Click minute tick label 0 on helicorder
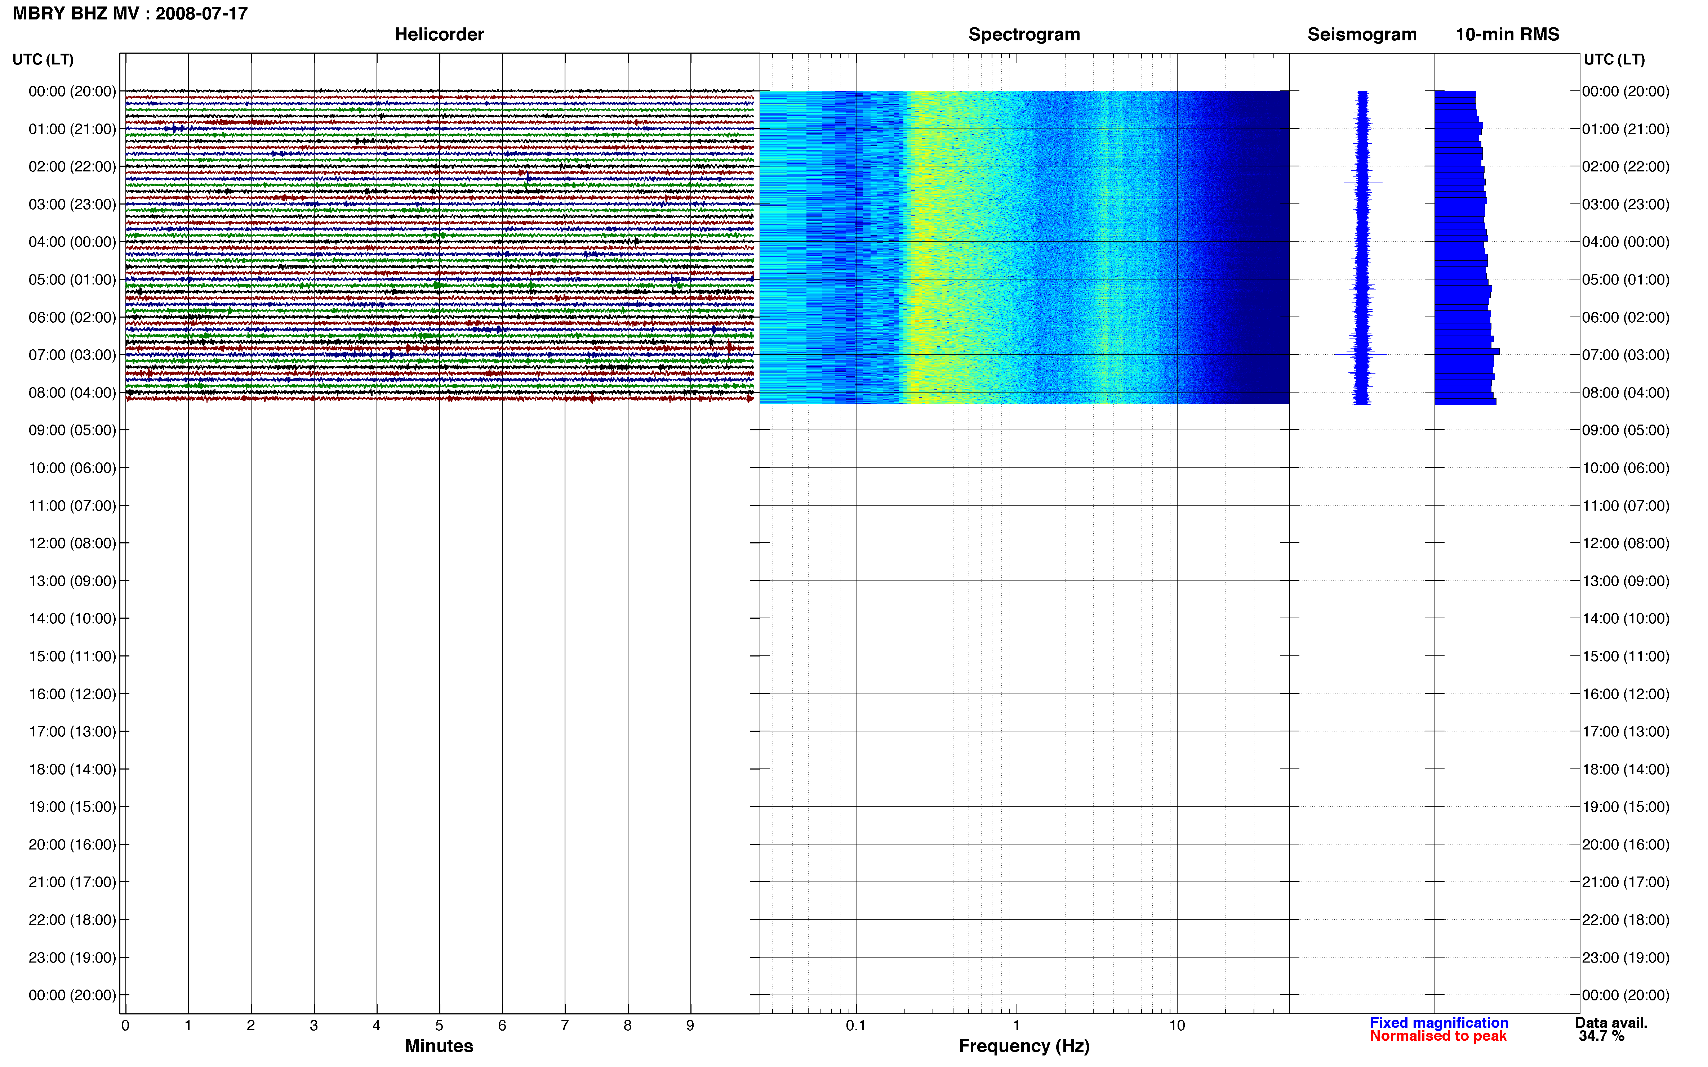 (x=125, y=1025)
